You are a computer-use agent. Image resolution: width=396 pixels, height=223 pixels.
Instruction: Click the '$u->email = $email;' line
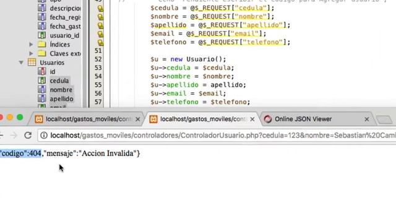coord(188,94)
